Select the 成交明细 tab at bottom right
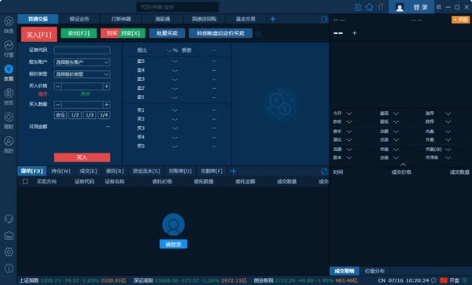 (x=345, y=271)
